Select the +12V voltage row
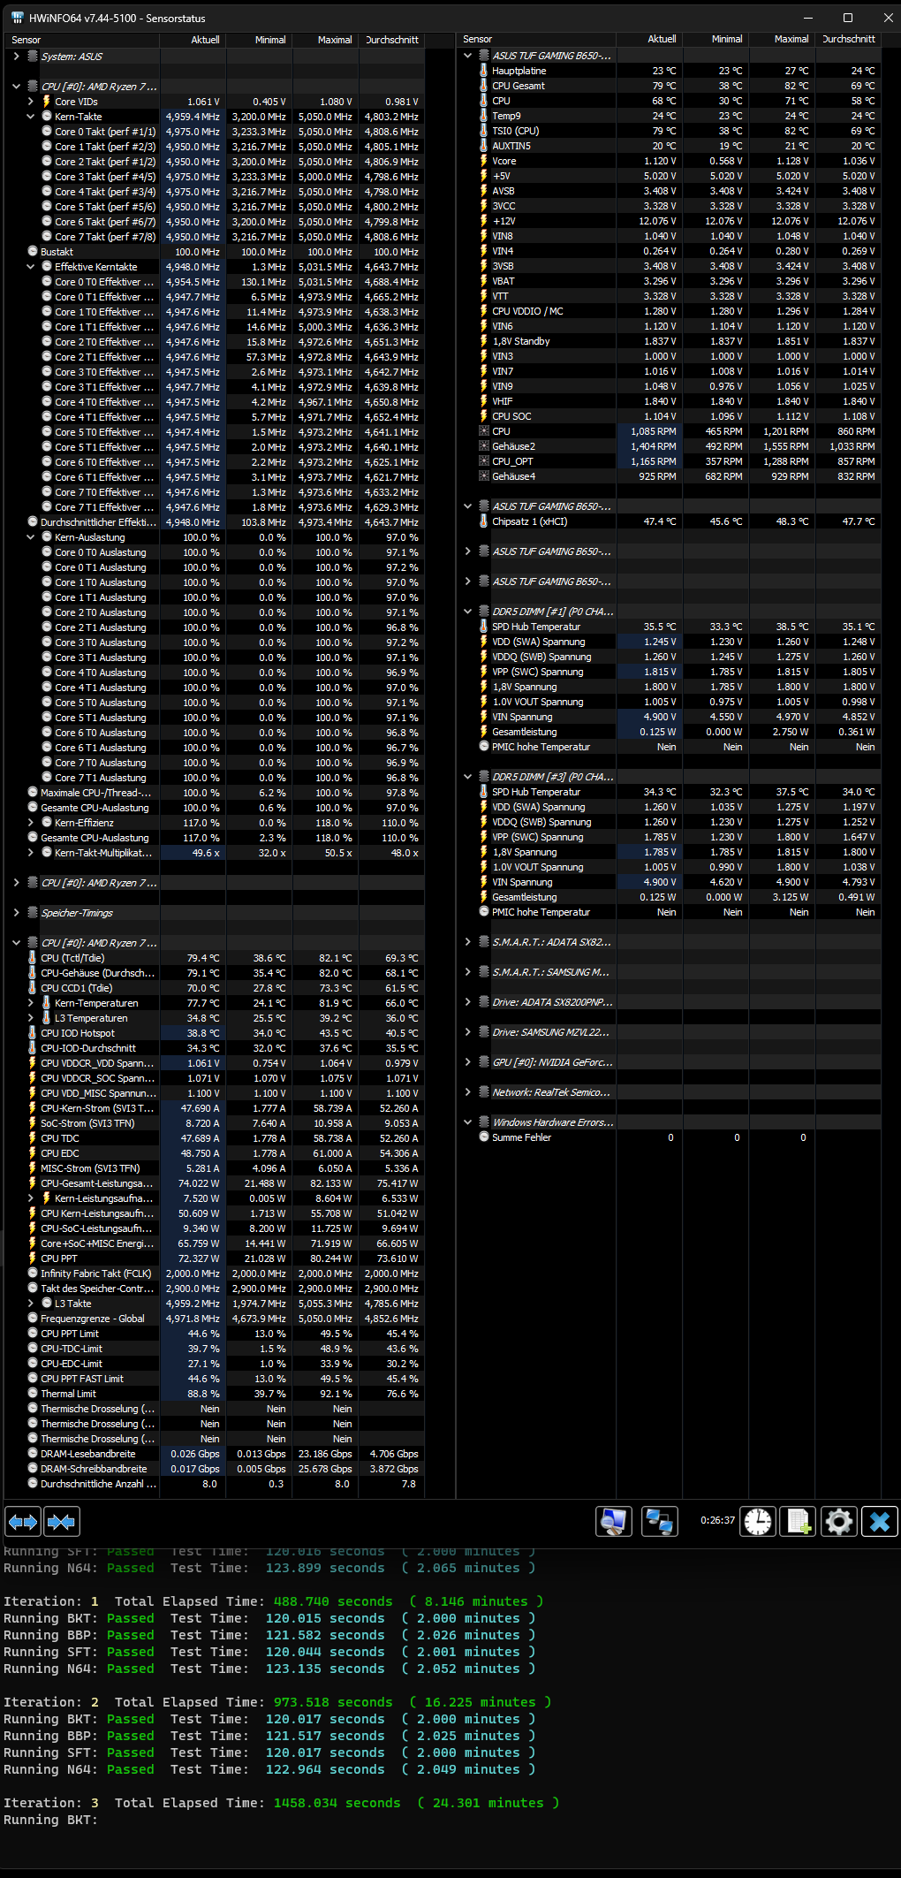This screenshot has width=901, height=1878. [x=669, y=221]
